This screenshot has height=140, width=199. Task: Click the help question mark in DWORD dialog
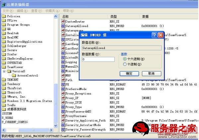154,35
